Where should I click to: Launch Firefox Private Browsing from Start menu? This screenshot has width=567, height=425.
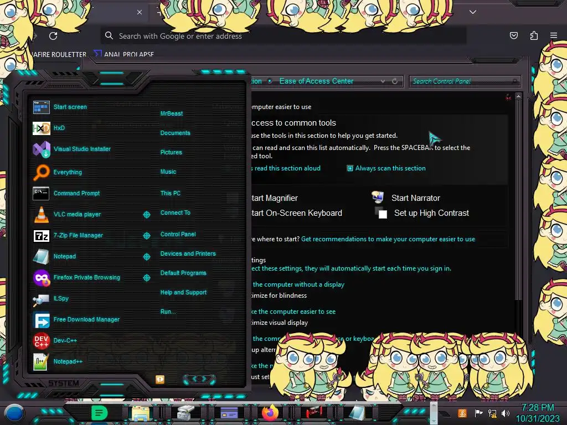[x=76, y=278]
